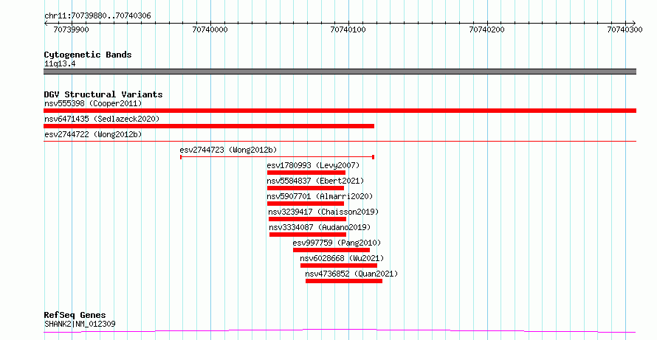
Task: Open esv997759 (Pang2010) variant
Action: point(337,243)
